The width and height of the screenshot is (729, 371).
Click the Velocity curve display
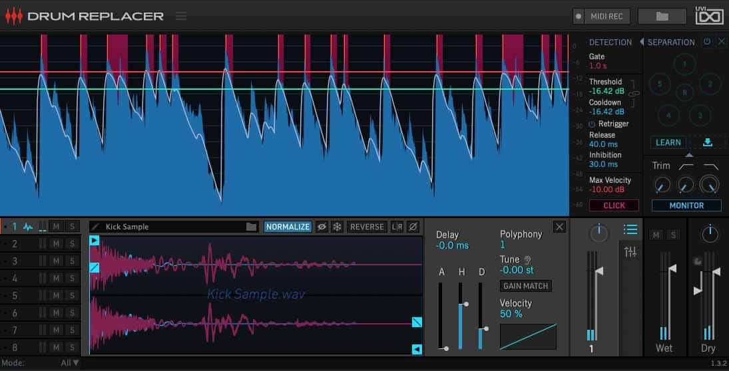pos(528,336)
